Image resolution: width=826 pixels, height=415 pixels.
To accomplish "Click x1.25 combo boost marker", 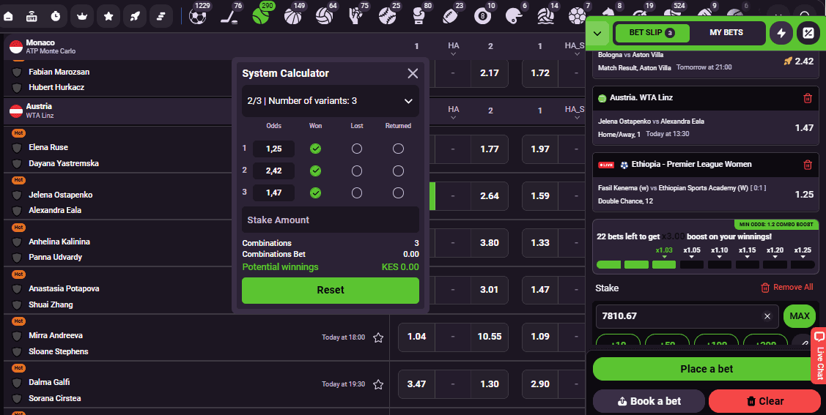I will [x=803, y=252].
